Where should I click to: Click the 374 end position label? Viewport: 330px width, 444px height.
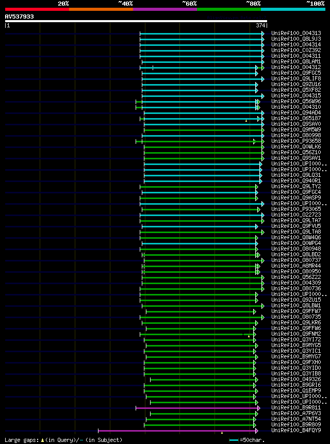[x=260, y=25]
